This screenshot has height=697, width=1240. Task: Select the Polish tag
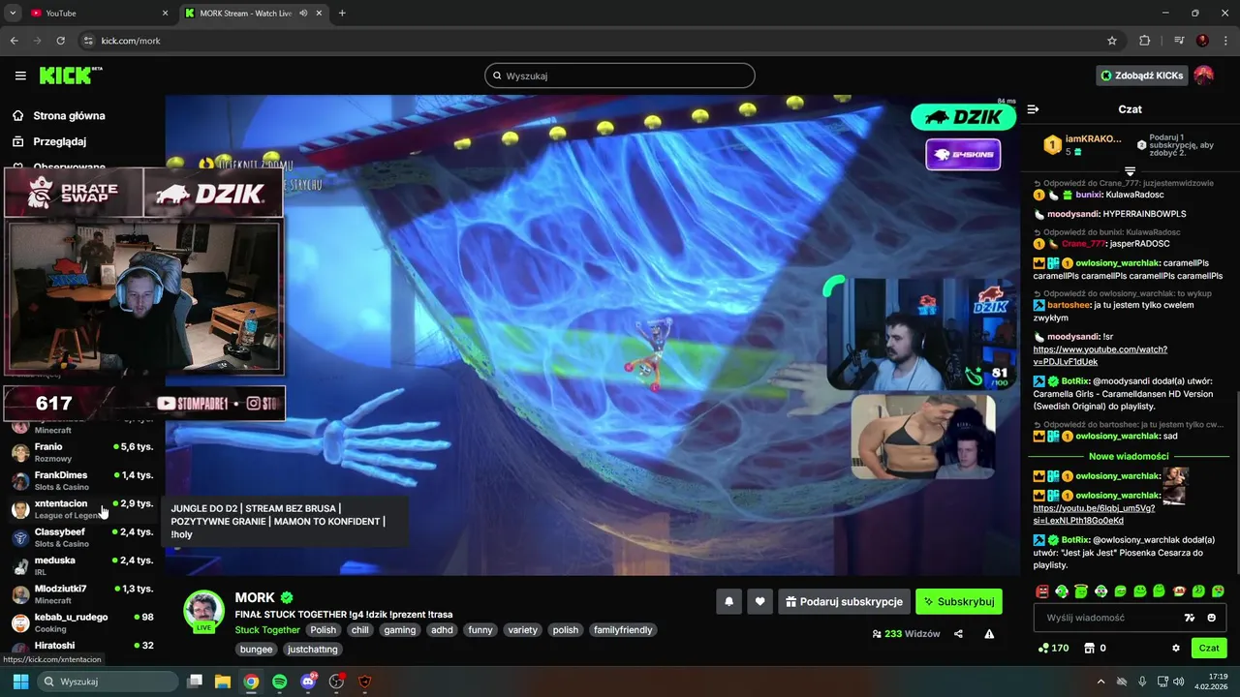point(324,629)
